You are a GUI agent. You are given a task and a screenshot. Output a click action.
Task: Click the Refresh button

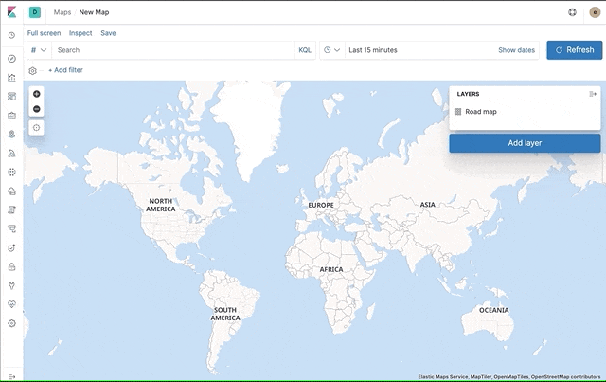575,50
